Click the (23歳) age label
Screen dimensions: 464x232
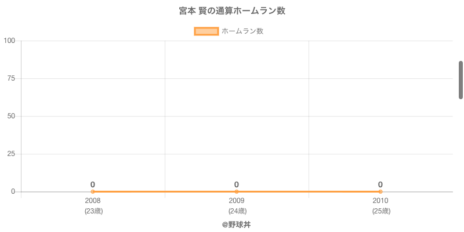click(x=93, y=211)
